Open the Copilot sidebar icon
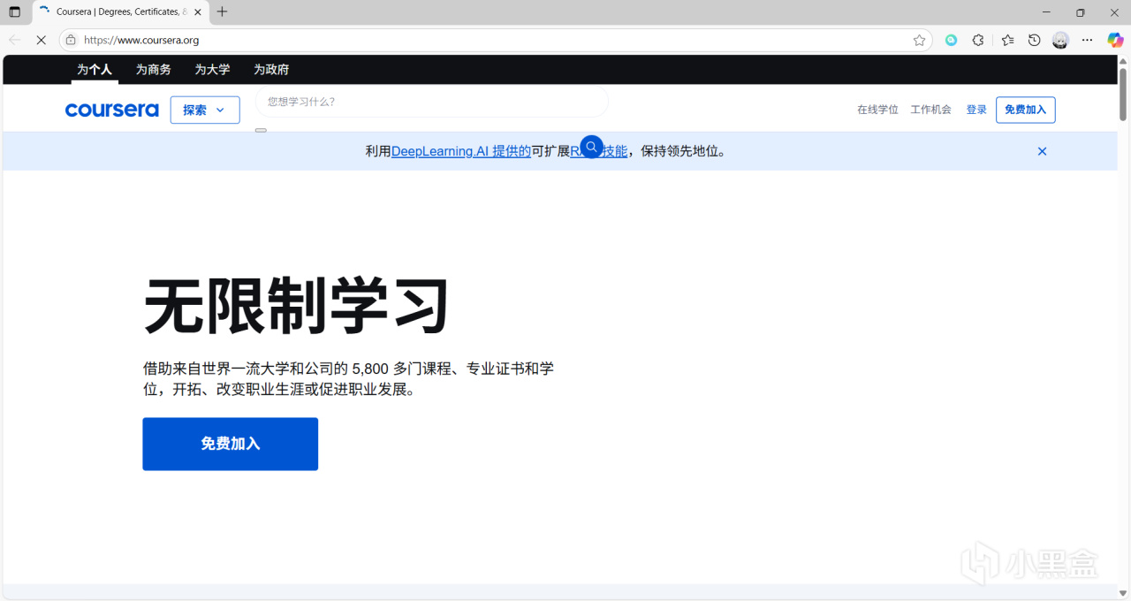The image size is (1131, 601). coord(1115,40)
